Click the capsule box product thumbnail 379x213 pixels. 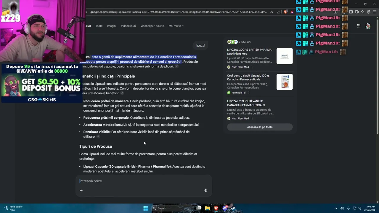pos(285,56)
